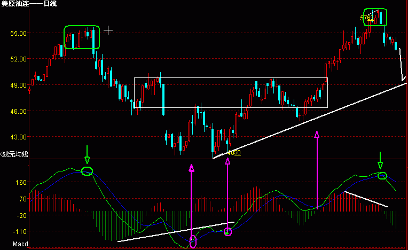Select the 160 MACD axis value

click(x=21, y=182)
